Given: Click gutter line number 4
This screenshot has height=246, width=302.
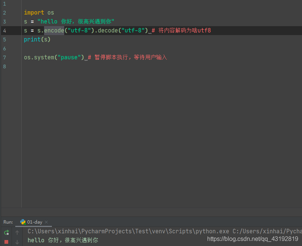Looking at the screenshot, I should click(4, 31).
